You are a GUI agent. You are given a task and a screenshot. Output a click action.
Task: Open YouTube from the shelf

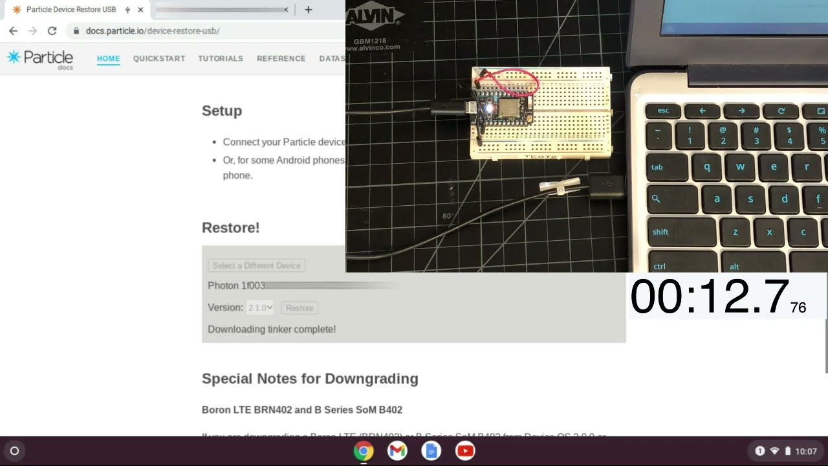[x=465, y=451]
